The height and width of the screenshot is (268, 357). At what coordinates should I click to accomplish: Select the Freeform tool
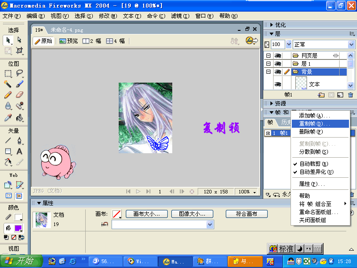pyautogui.click(x=8, y=162)
